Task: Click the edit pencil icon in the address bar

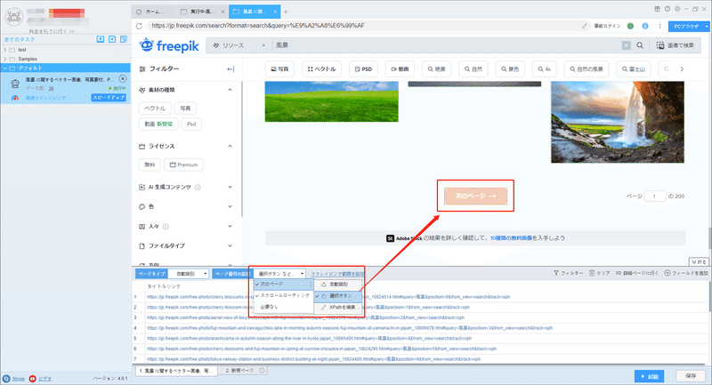Action: click(585, 26)
